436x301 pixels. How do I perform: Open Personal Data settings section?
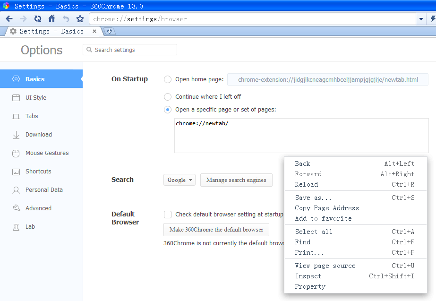tap(41, 190)
